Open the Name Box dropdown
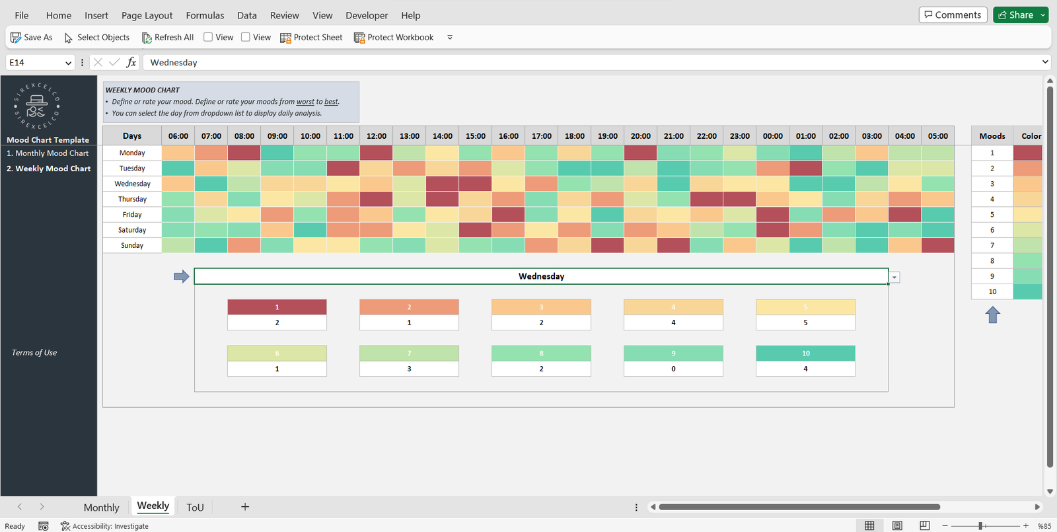 [x=68, y=63]
